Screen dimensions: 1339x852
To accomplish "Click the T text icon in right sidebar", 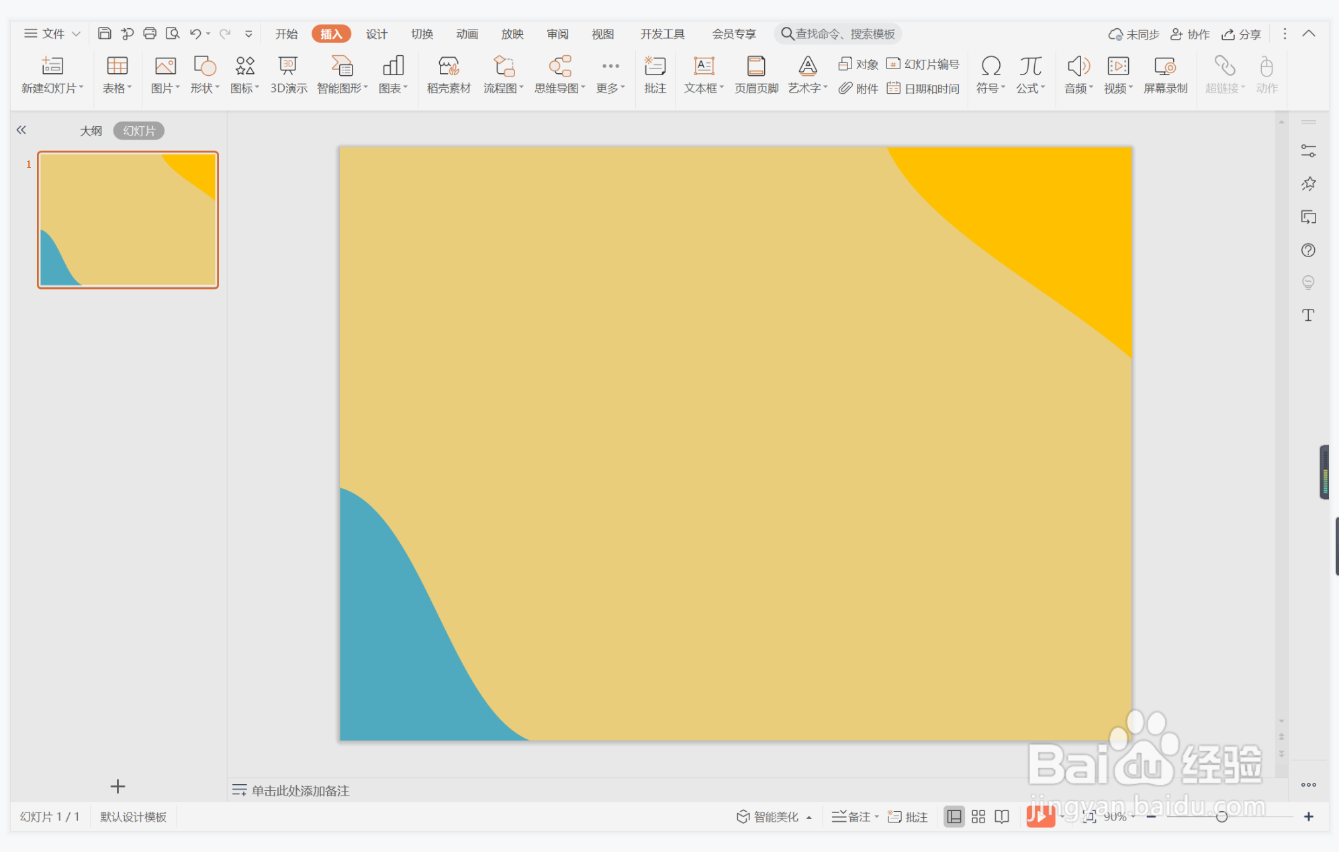I will click(1308, 315).
